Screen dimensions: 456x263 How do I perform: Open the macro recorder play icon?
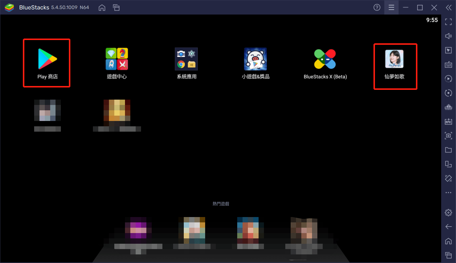(x=448, y=79)
